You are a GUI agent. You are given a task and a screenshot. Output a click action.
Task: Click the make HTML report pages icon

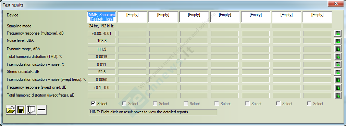point(31,110)
